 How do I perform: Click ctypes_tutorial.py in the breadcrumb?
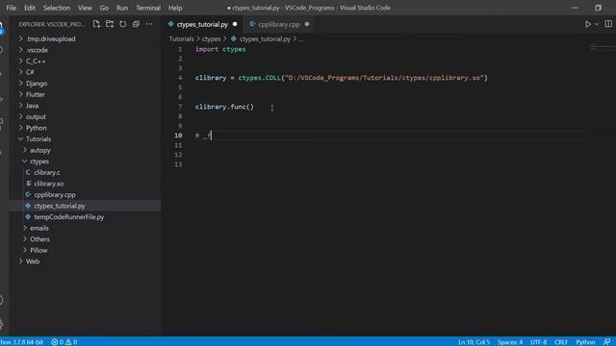265,38
